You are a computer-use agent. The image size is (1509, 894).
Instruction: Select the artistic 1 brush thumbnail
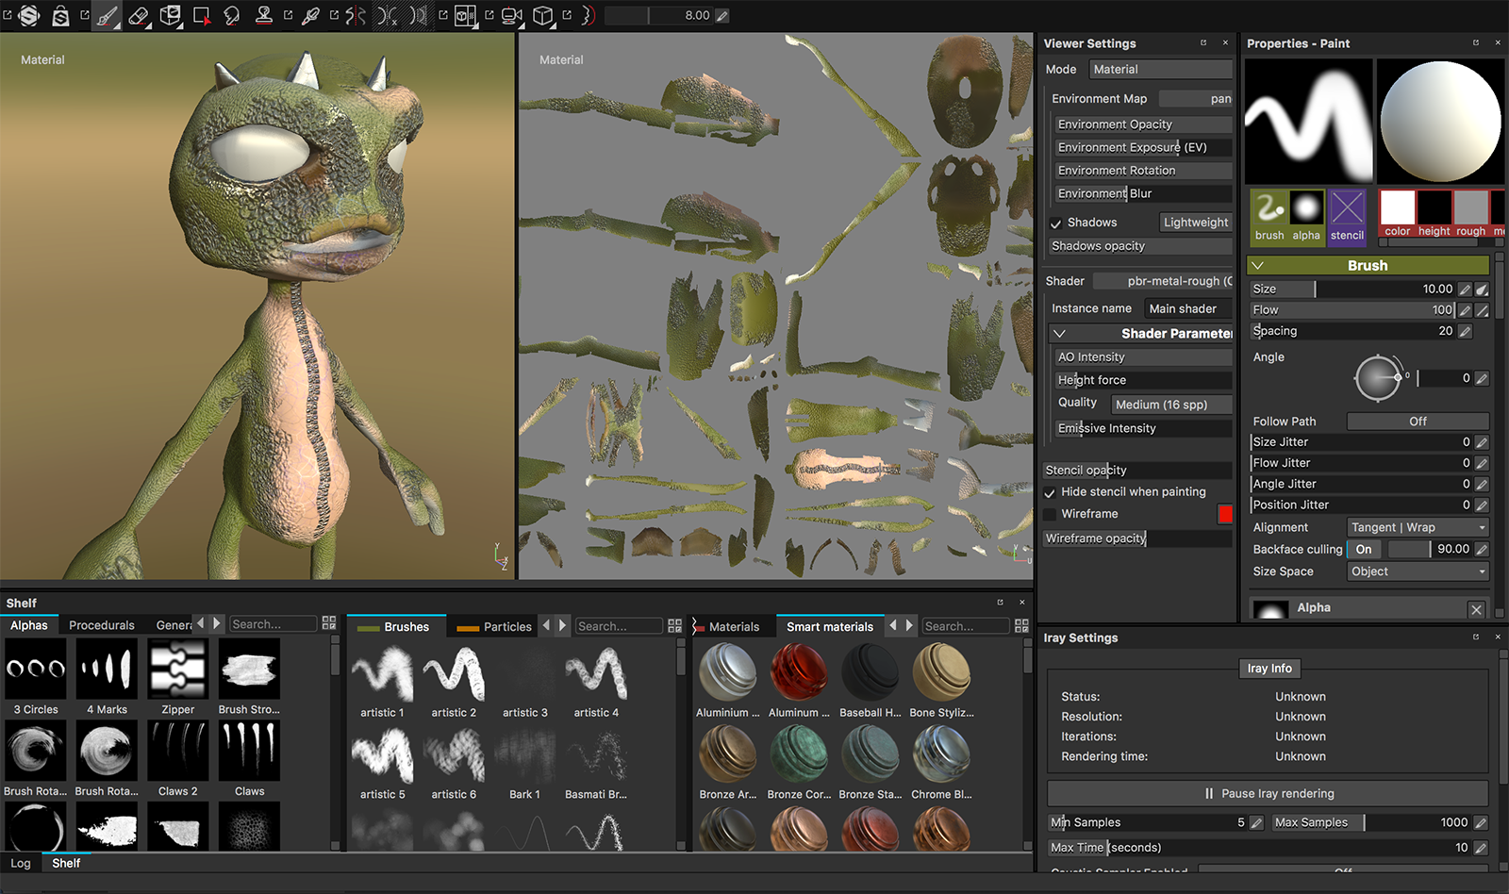click(x=381, y=674)
